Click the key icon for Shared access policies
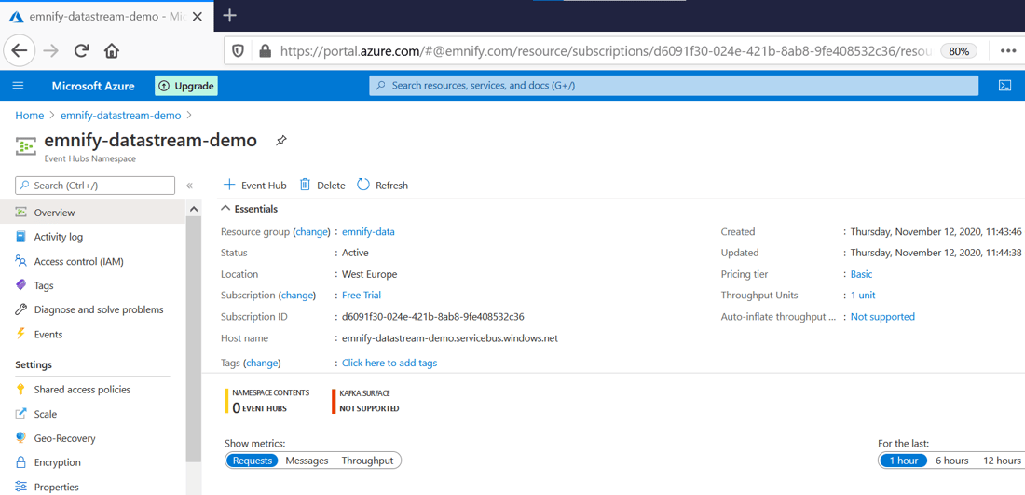1025x495 pixels. [20, 390]
